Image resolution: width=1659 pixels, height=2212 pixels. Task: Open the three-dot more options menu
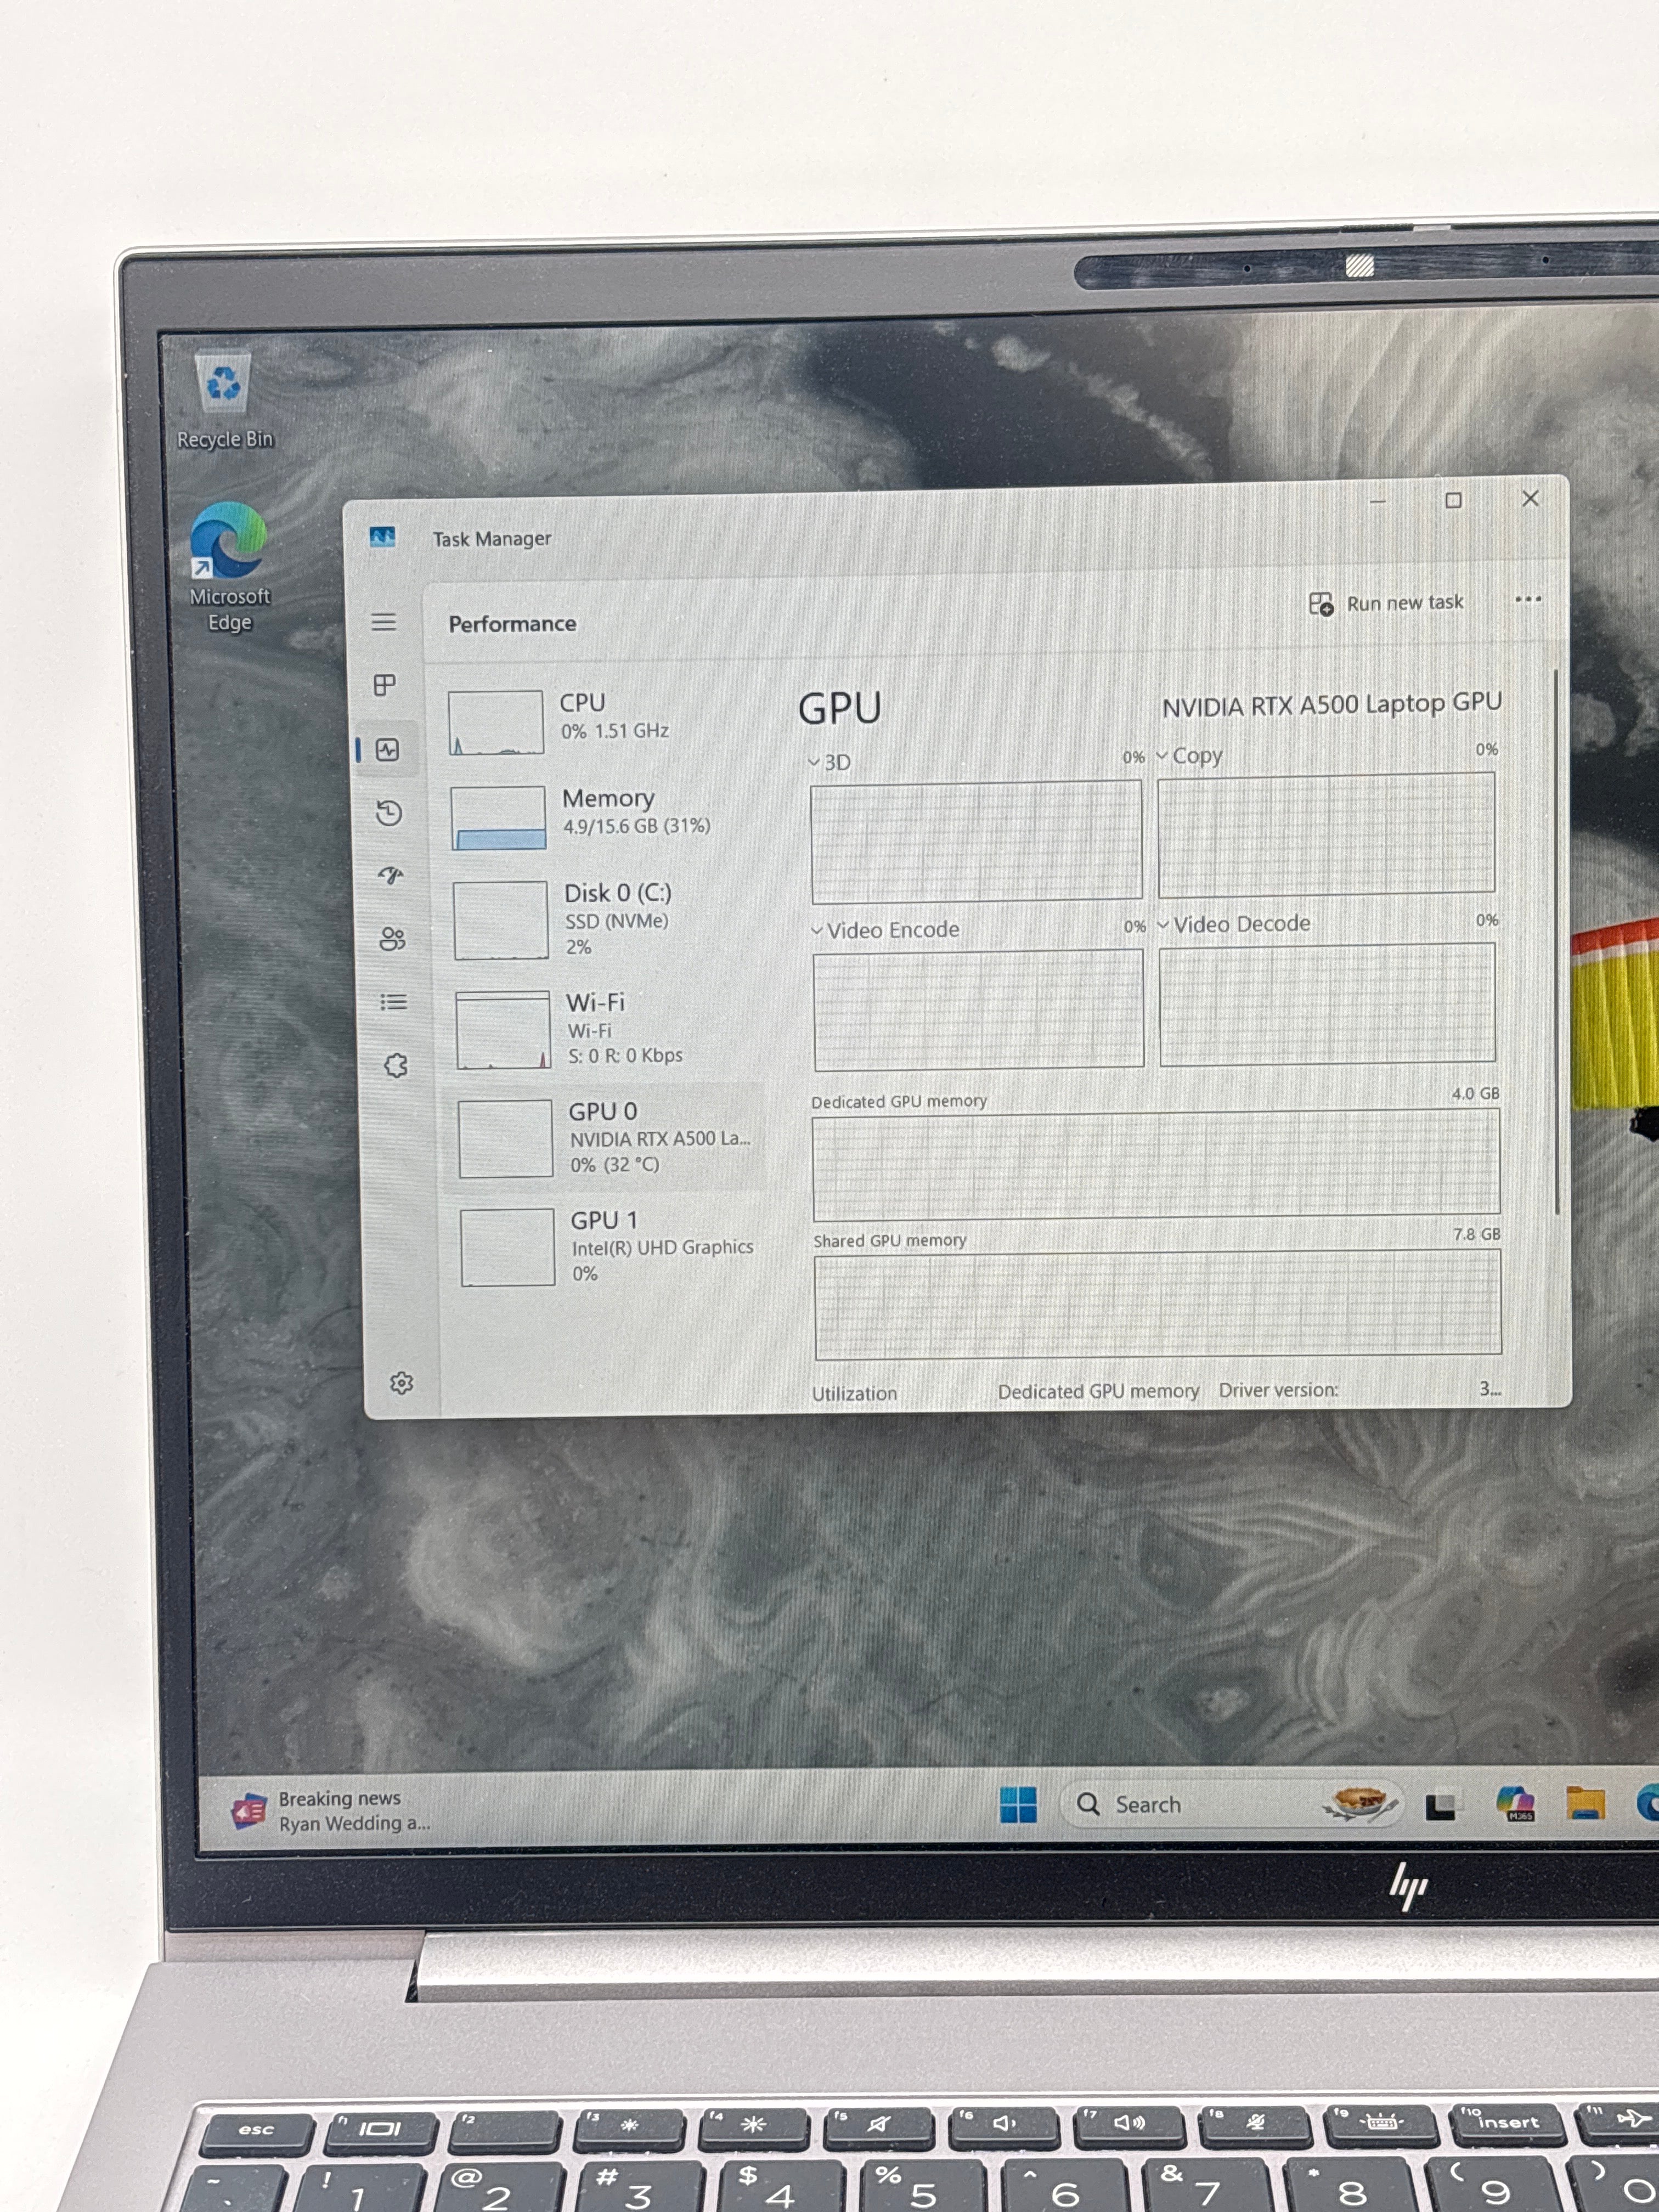1527,599
